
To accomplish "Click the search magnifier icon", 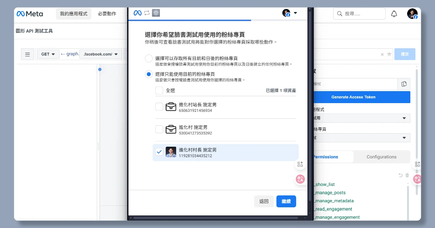I will tap(340, 14).
